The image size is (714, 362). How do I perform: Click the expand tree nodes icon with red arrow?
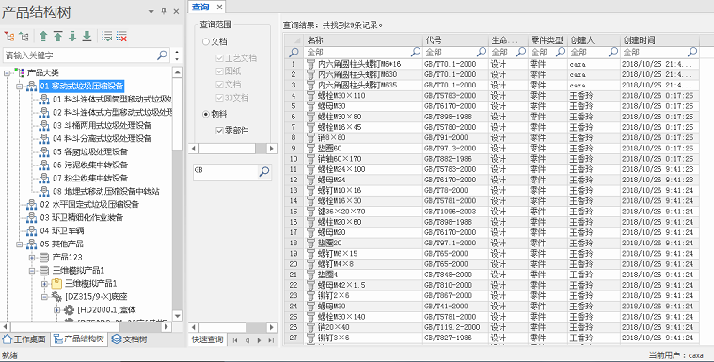(x=8, y=37)
